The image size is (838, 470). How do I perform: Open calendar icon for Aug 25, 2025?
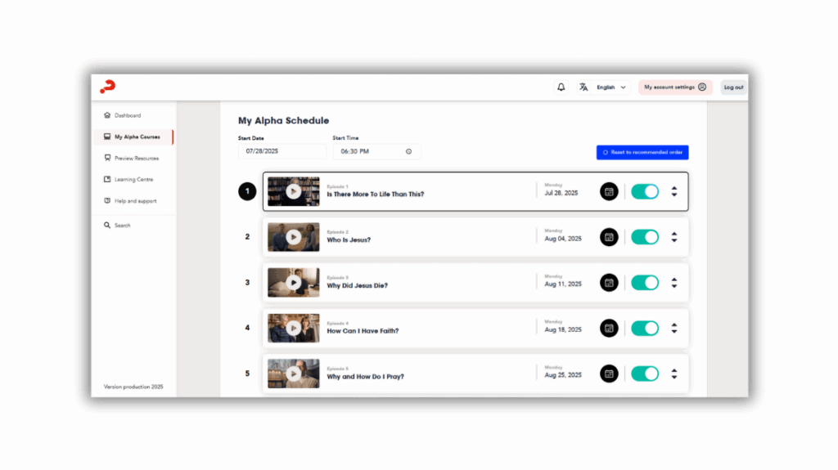pyautogui.click(x=609, y=374)
